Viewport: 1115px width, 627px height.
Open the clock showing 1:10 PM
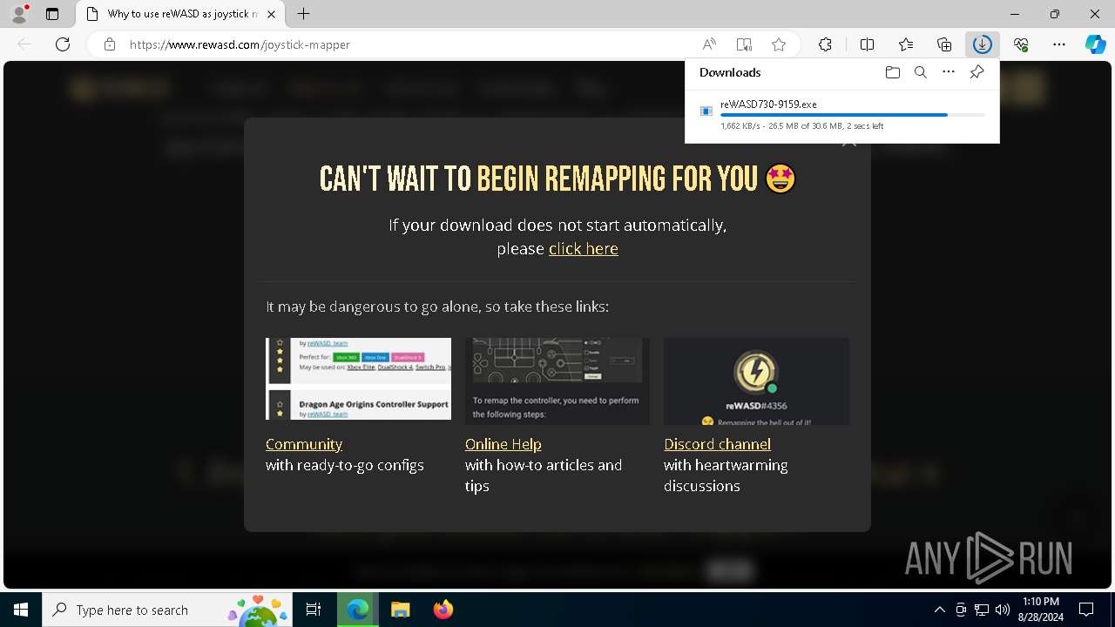(1040, 610)
